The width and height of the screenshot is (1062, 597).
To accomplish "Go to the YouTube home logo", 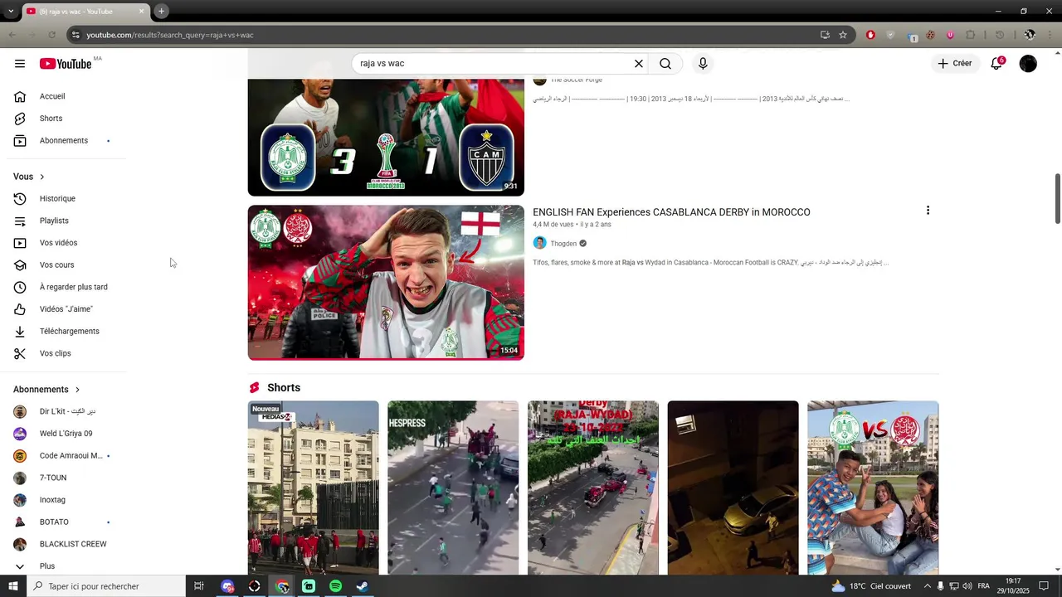I will [x=66, y=64].
